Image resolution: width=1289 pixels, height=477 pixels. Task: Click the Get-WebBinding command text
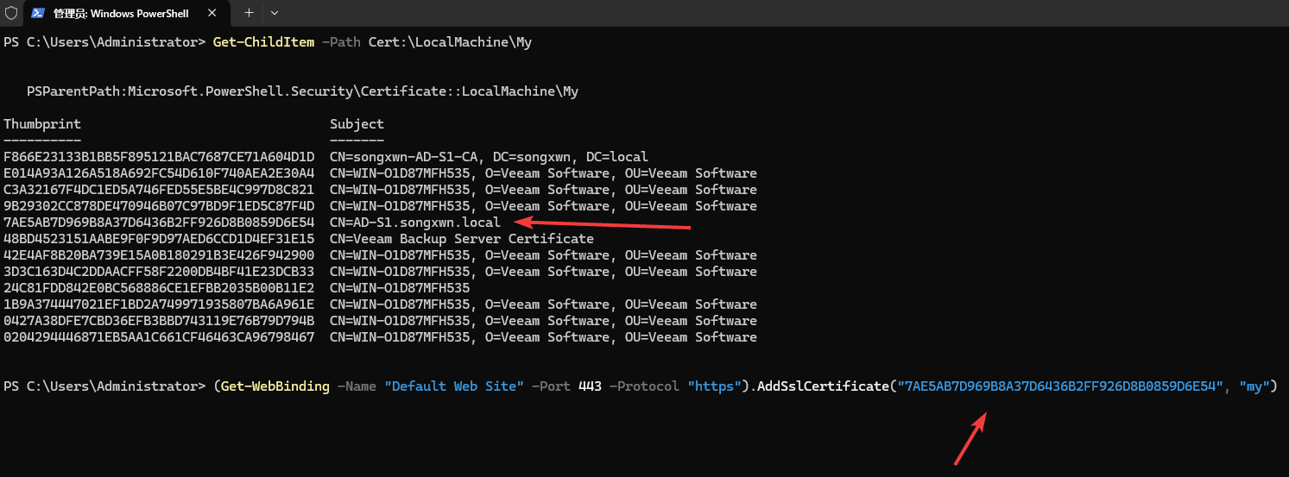pos(275,386)
